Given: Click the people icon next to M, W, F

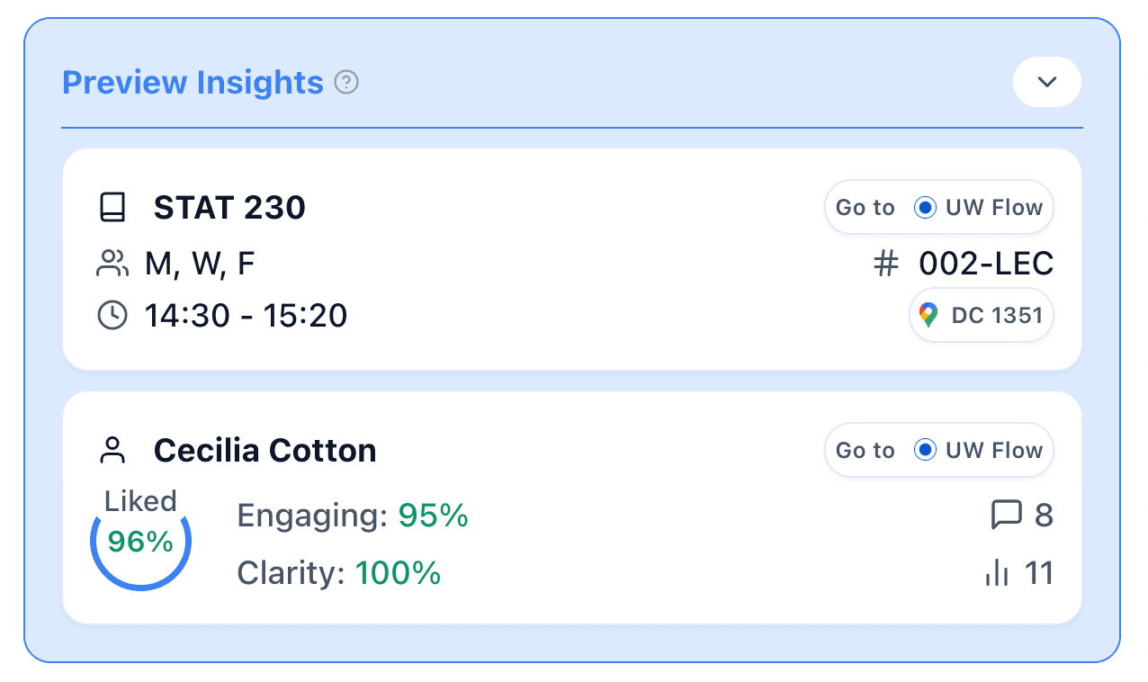Looking at the screenshot, I should point(112,264).
